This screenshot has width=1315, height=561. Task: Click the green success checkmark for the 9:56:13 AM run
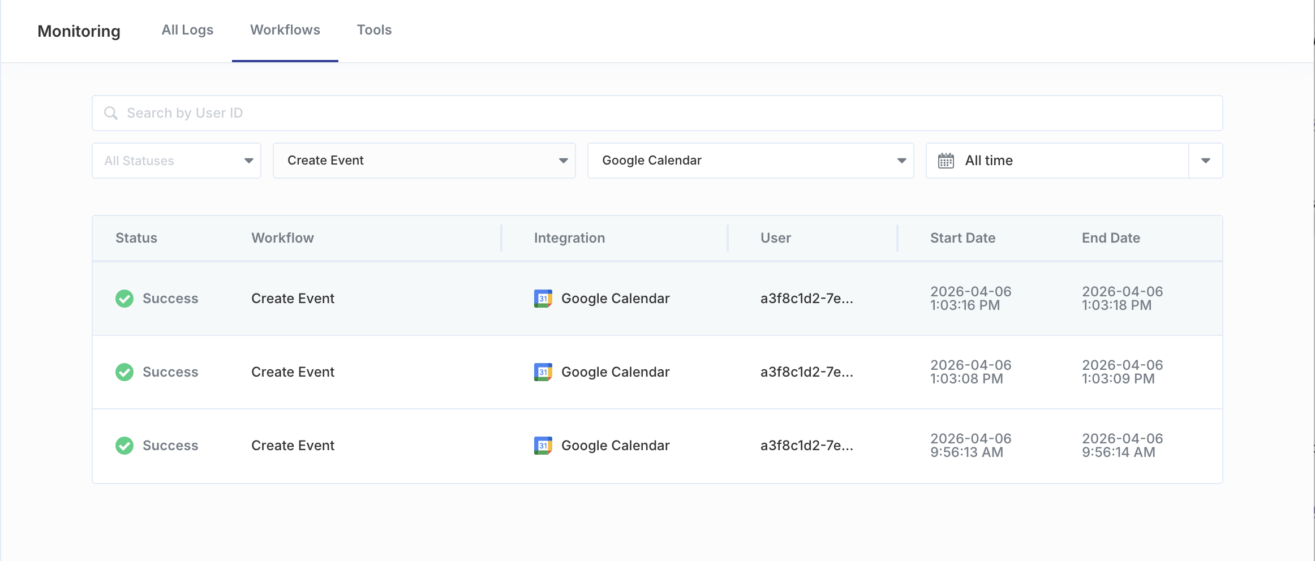[124, 446]
